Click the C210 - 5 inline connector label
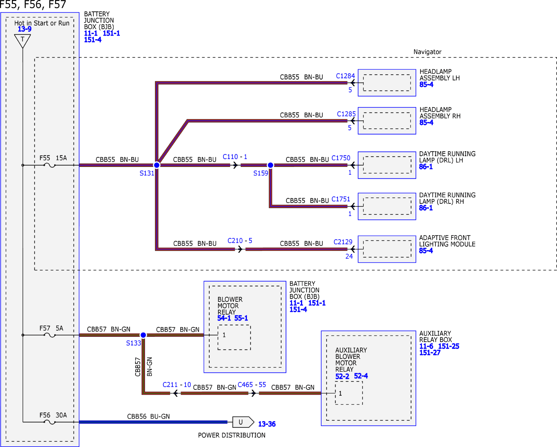 (x=240, y=241)
